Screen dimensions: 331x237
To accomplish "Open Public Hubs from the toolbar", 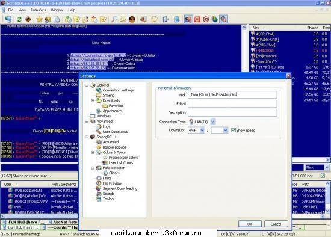I will 8,19.
